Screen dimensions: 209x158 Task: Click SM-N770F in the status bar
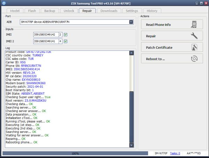coord(161,153)
